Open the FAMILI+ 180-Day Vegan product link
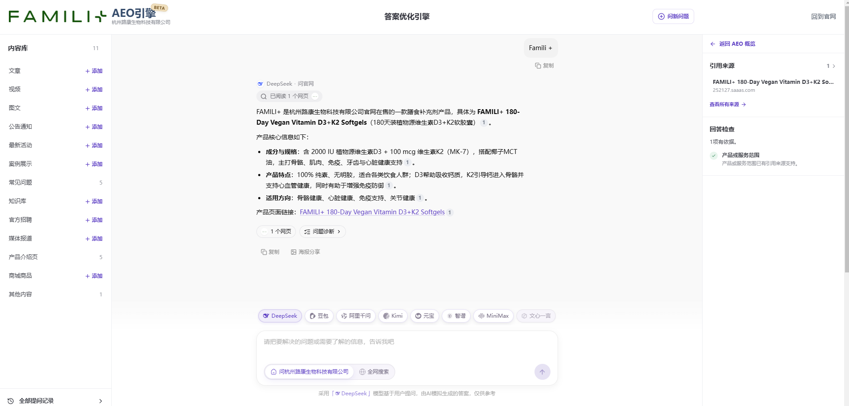Viewport: 849px width, 406px height. (372, 213)
